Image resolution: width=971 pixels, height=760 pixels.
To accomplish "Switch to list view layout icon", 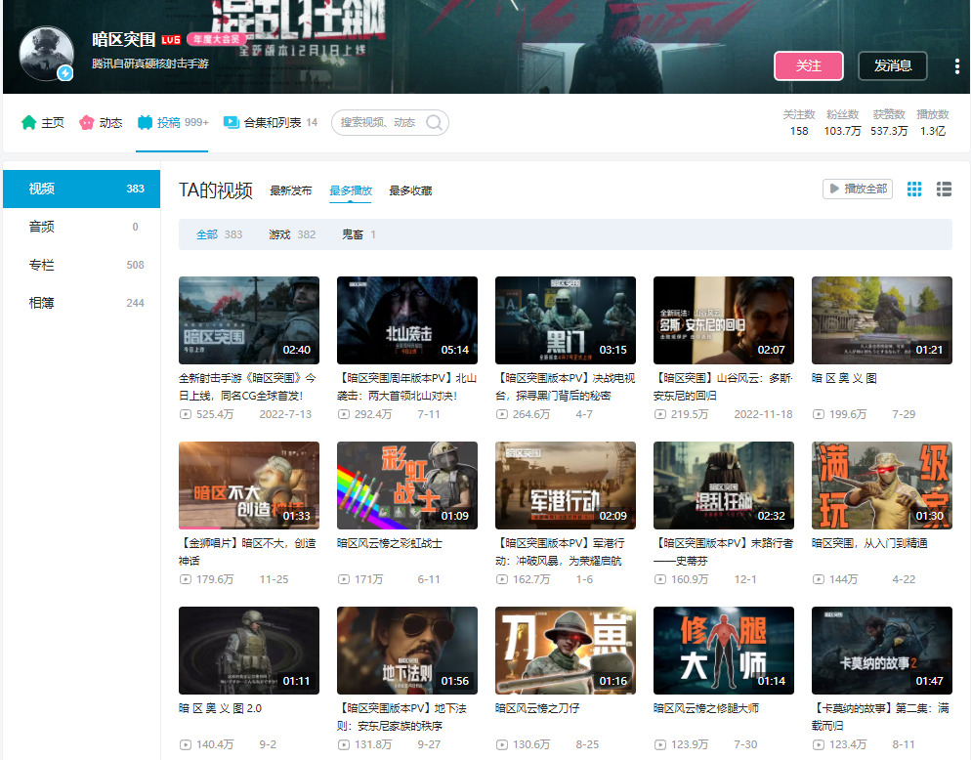I will pos(944,189).
